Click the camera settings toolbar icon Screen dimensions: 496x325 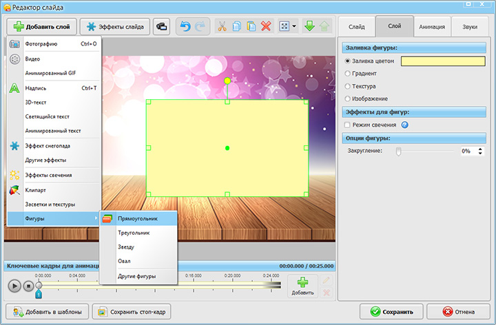162,27
